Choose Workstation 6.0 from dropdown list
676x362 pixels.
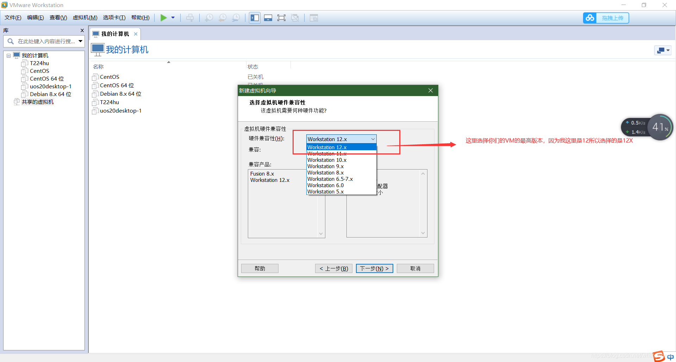tap(341, 185)
